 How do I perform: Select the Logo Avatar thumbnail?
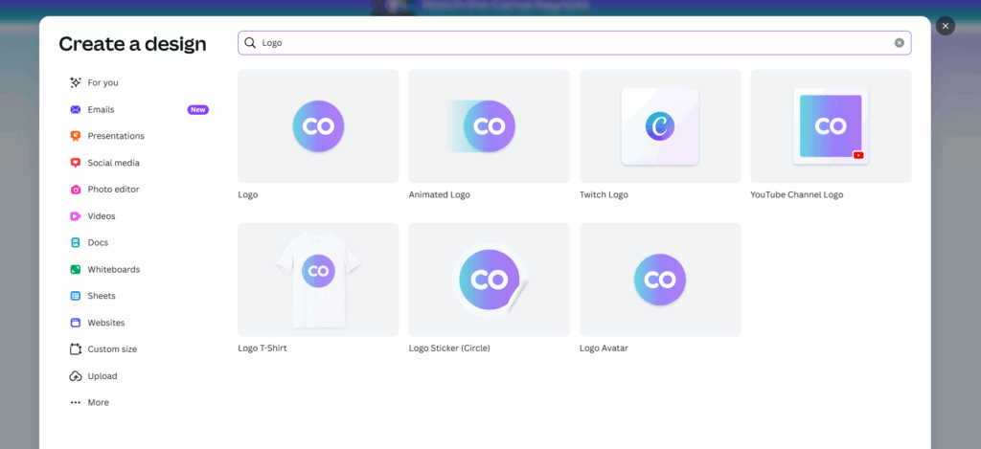(x=660, y=280)
